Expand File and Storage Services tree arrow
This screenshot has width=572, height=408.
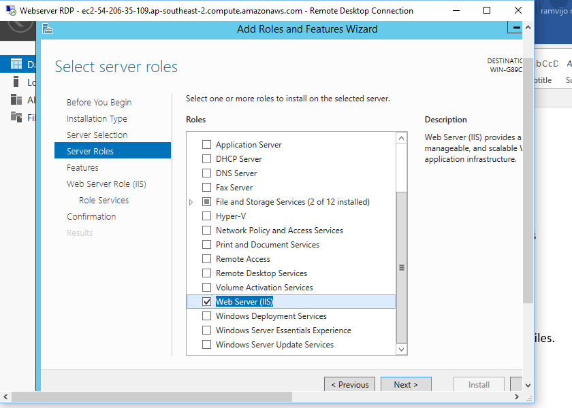[191, 202]
